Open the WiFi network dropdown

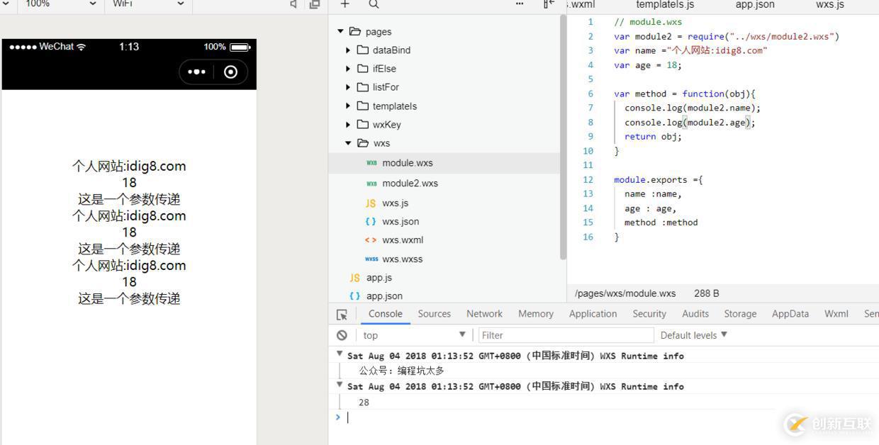click(147, 4)
